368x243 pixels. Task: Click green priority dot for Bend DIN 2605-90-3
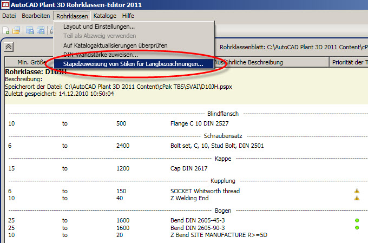pos(357,228)
